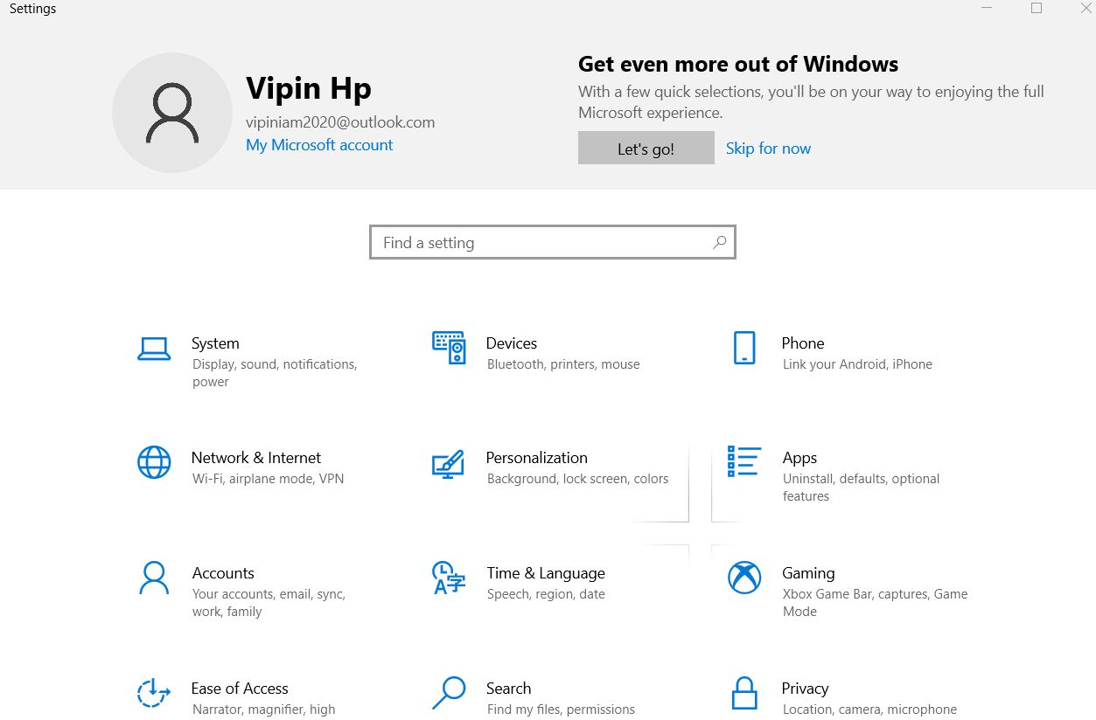Click the Ease of Access title
This screenshot has height=720, width=1096.
click(x=240, y=689)
